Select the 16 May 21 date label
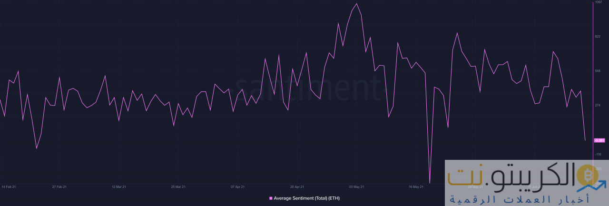This screenshot has height=206, width=609. 416,187
